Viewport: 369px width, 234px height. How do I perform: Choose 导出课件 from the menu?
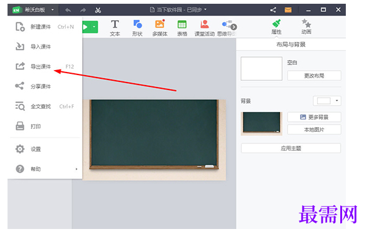tap(44, 66)
